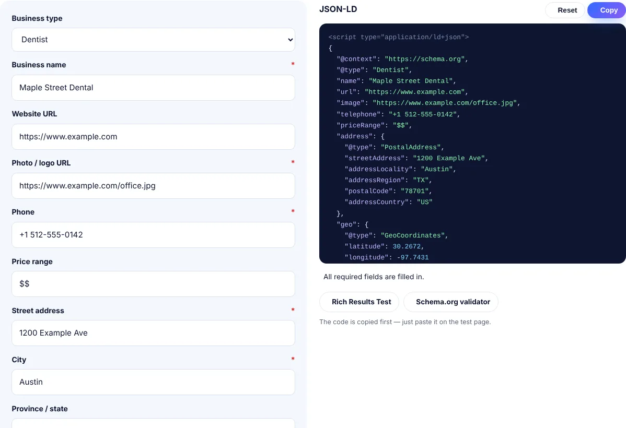This screenshot has height=428, width=626.
Task: Edit the Photo / logo URL field
Action: (x=153, y=186)
